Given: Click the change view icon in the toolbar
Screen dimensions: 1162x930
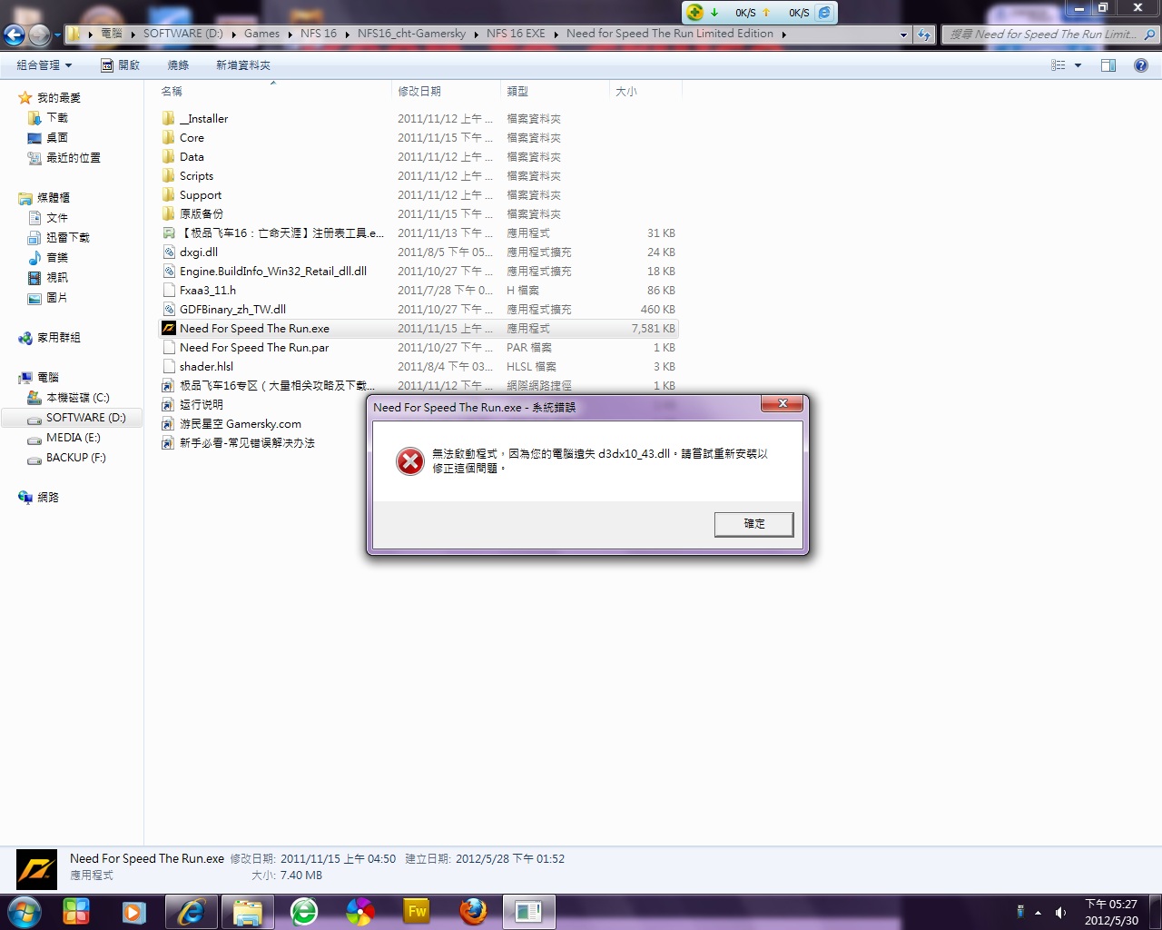Looking at the screenshot, I should 1058,65.
